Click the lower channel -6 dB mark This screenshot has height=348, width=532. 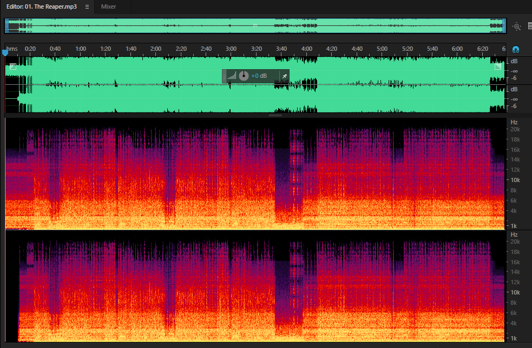(514, 106)
